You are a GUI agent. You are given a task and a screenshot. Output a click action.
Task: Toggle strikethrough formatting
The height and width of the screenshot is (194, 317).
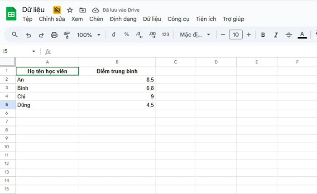pyautogui.click(x=289, y=35)
